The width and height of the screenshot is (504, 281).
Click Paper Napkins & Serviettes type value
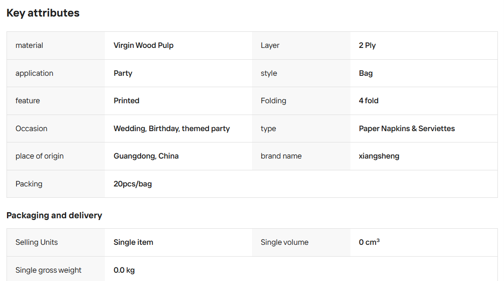407,129
